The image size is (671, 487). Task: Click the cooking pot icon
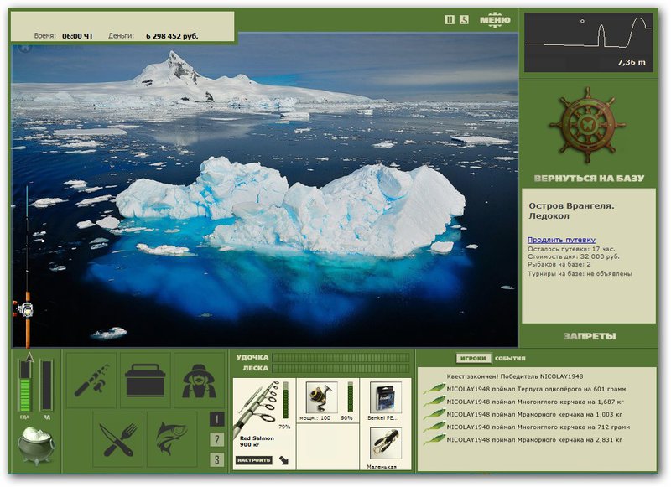tap(36, 446)
